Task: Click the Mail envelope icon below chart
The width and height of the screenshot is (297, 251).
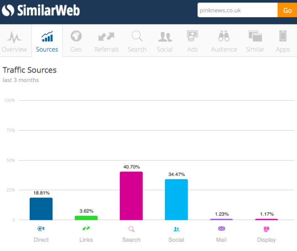Action: [221, 228]
